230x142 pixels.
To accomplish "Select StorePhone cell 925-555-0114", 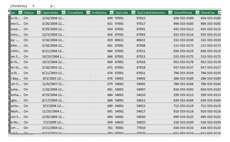I will (186, 34).
